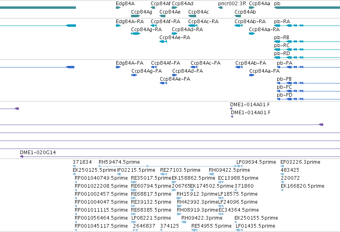Click EST 371834 label
This screenshot has height=232, width=340.
[82, 162]
